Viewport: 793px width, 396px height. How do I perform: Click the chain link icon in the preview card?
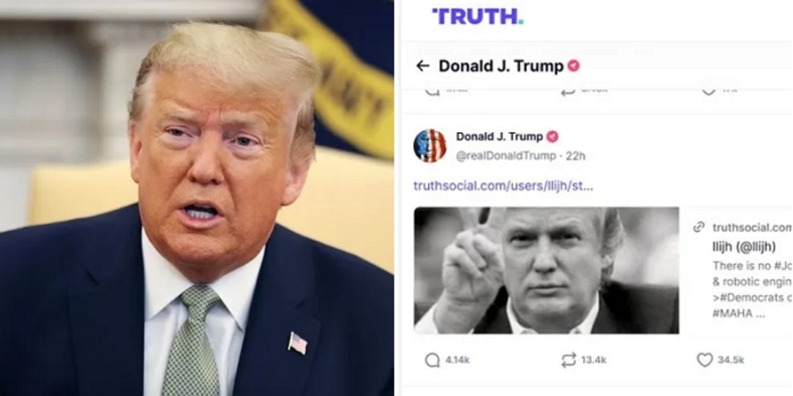click(699, 227)
